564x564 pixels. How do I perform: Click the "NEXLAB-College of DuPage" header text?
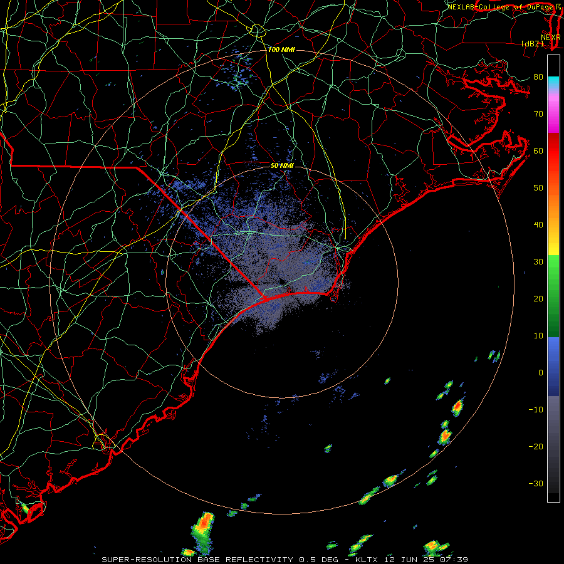[501, 7]
